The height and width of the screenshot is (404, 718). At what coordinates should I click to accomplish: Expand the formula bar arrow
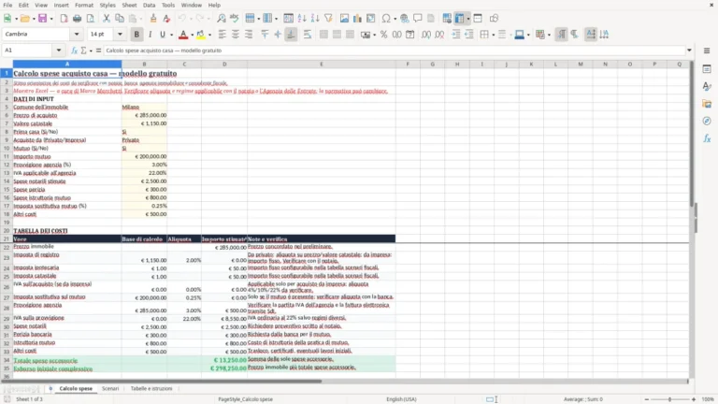pyautogui.click(x=689, y=50)
